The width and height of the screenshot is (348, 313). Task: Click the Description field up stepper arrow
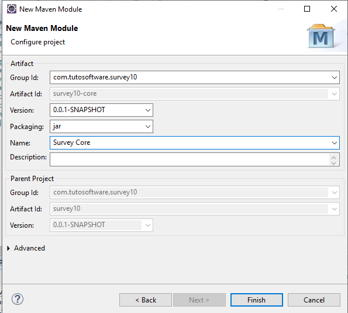pos(333,157)
